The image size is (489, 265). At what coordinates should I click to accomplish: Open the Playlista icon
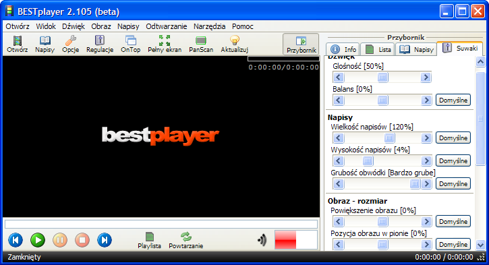(149, 240)
